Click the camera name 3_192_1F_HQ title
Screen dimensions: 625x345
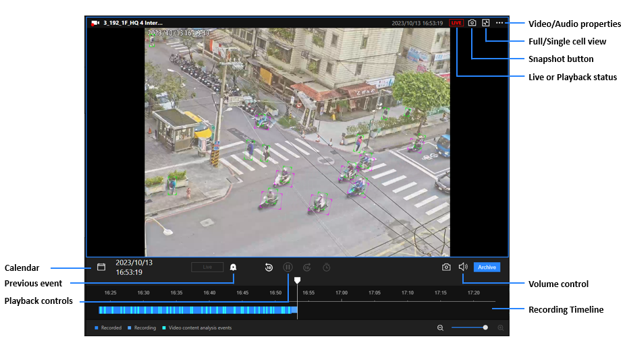click(132, 23)
